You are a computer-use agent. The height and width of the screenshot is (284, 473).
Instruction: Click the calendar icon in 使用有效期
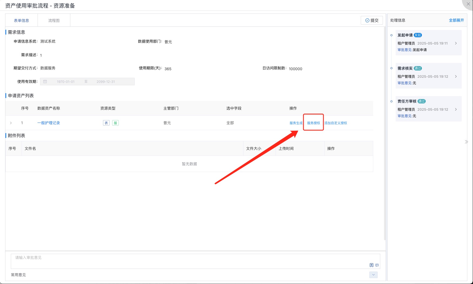pos(45,82)
